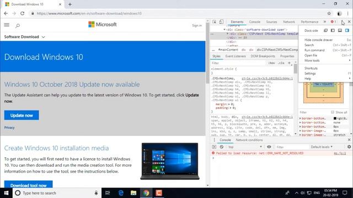
Task: Click the Sign in link
Action: 197,25
